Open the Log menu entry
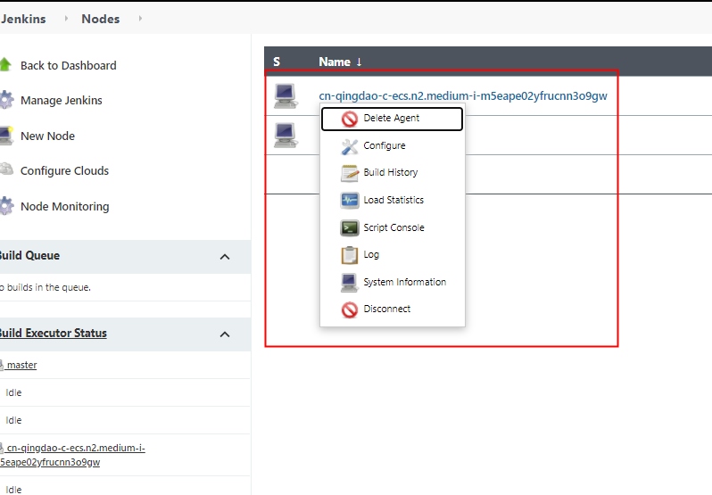The height and width of the screenshot is (495, 712). coord(392,255)
